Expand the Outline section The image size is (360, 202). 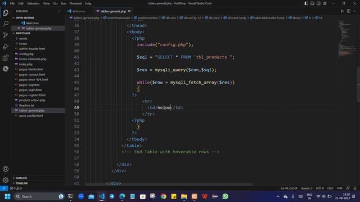tap(21, 178)
